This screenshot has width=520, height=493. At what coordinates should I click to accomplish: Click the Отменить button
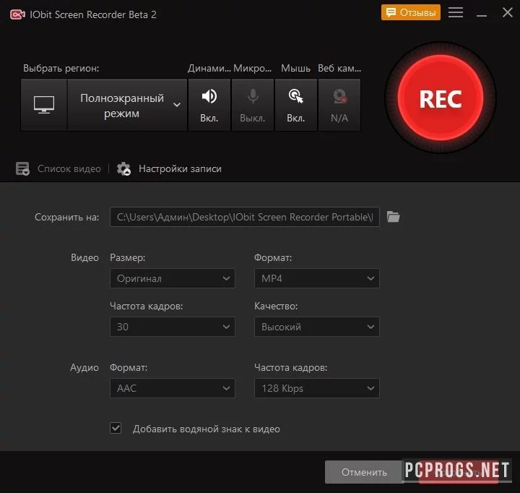[x=364, y=472]
